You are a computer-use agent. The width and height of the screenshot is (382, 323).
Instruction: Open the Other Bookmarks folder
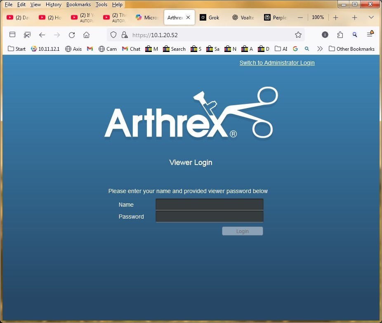pos(351,49)
